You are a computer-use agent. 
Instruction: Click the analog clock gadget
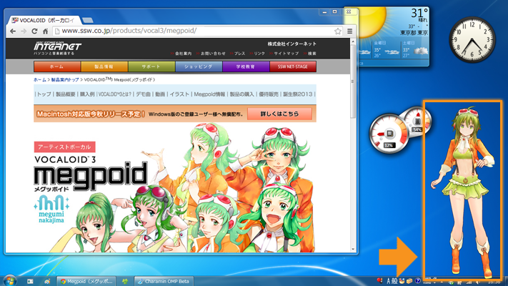coord(472,39)
